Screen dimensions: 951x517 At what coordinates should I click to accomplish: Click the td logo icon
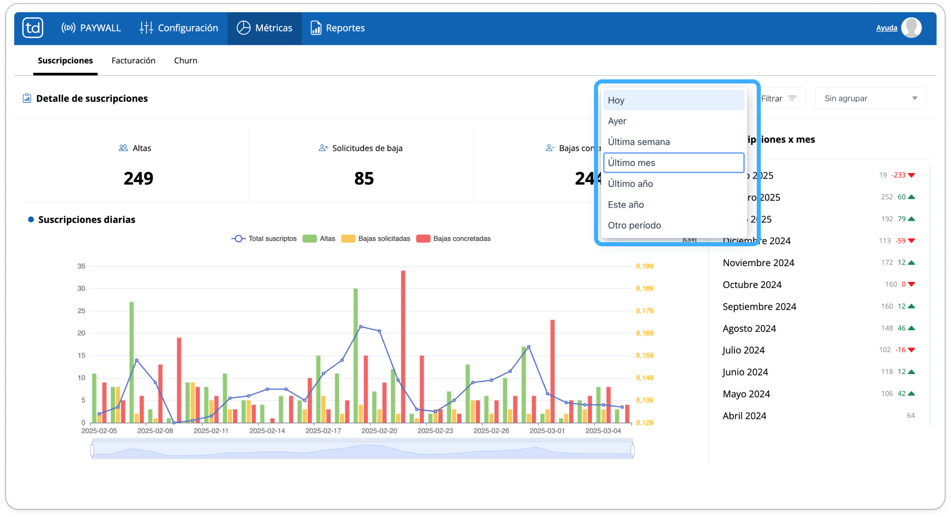33,28
